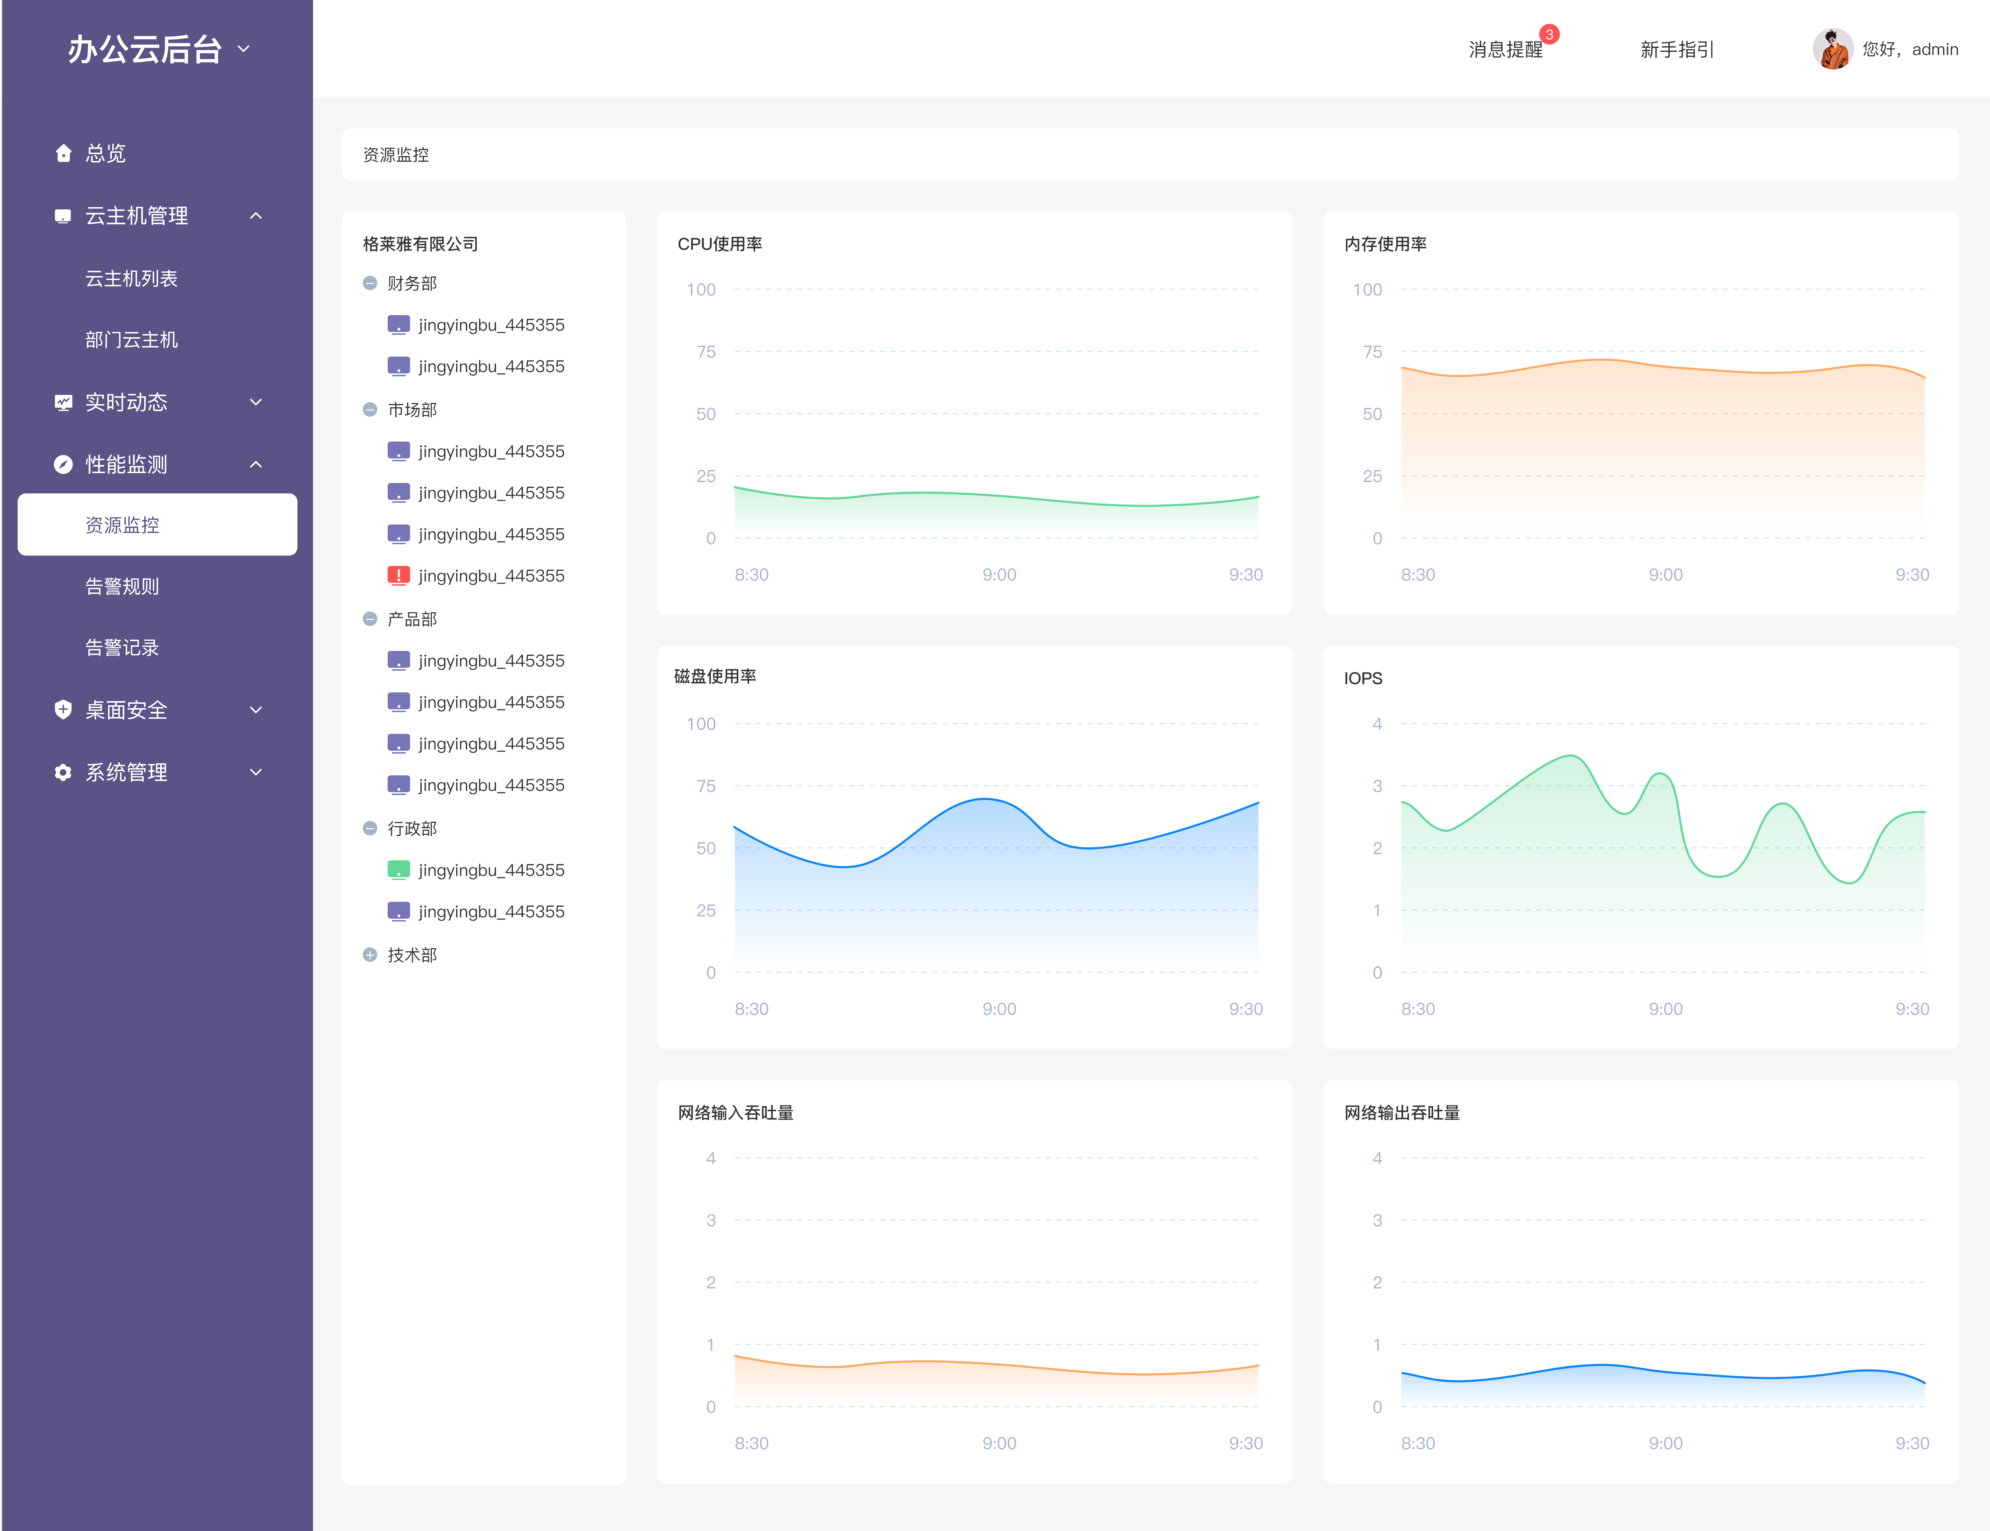Click the red notification badge showing 3
Viewport: 1990px width, 1531px height.
[x=1549, y=35]
